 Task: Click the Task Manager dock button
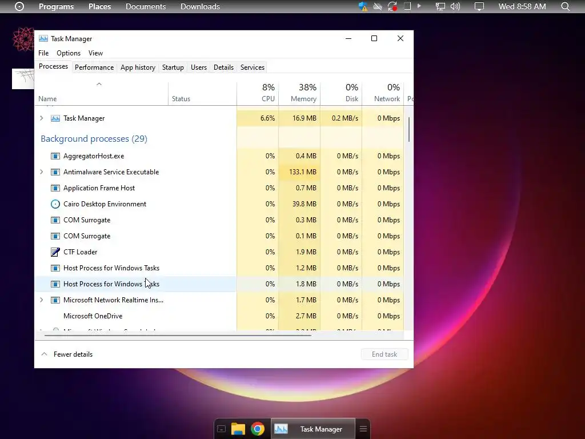click(313, 429)
